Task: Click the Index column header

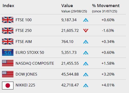Action: coord(8,6)
